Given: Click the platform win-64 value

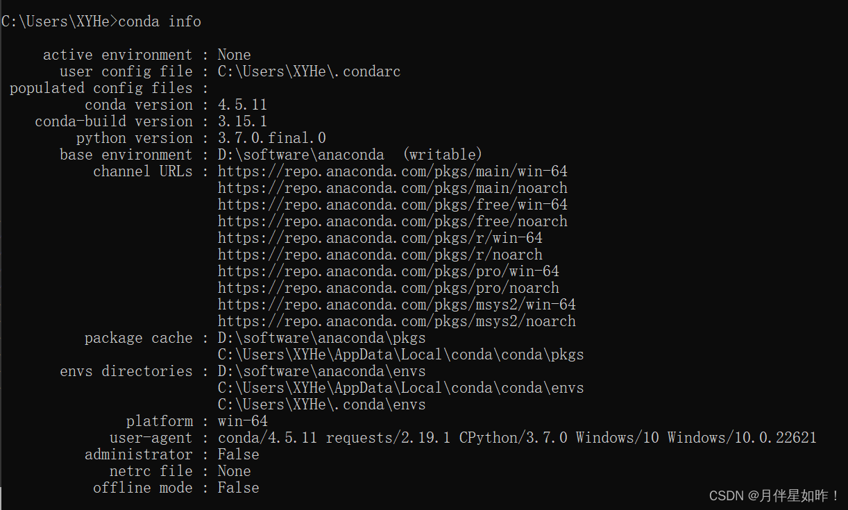Looking at the screenshot, I should 242,421.
